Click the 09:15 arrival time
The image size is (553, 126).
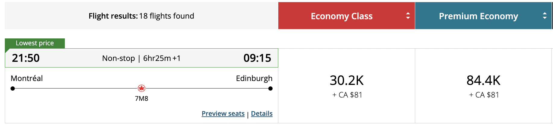(x=257, y=58)
